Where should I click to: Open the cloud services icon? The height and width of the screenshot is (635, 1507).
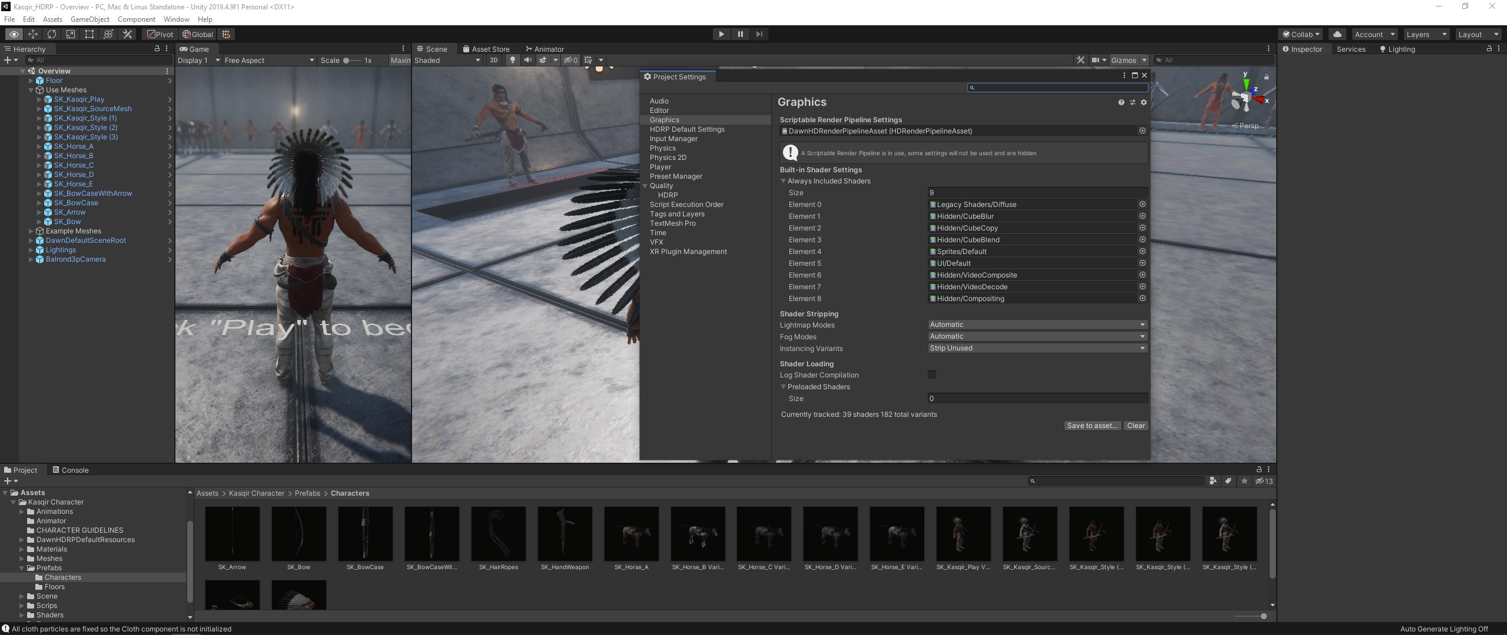tap(1337, 34)
